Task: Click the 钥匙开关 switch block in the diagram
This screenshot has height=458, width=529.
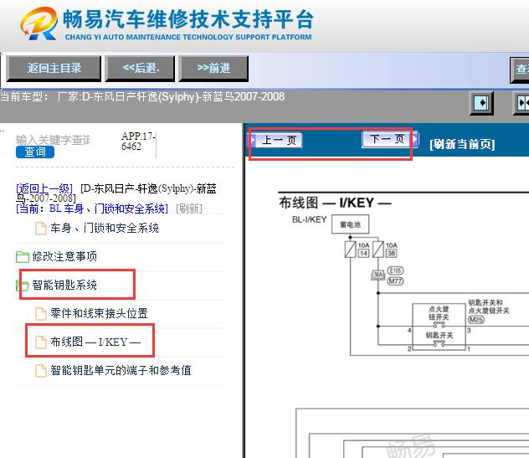Action: tap(439, 338)
